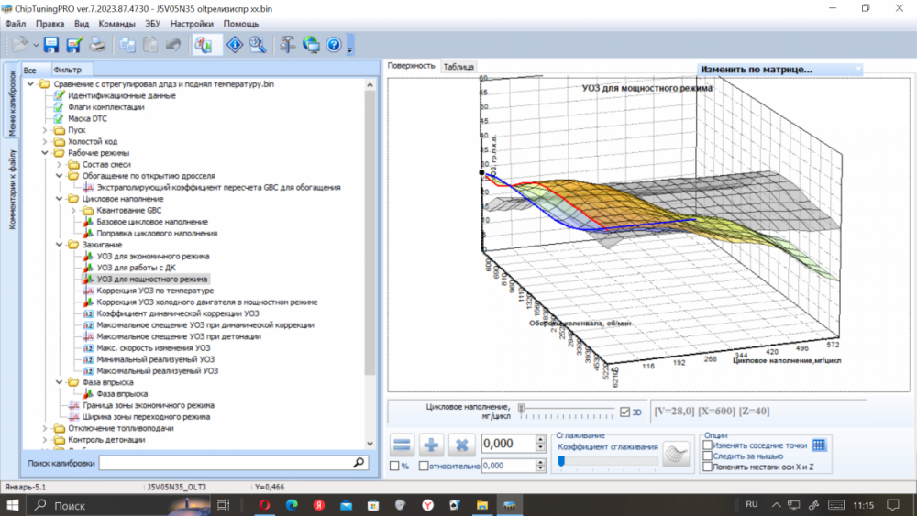Switch to the 'Таблица' tab
Image resolution: width=917 pixels, height=516 pixels.
458,67
